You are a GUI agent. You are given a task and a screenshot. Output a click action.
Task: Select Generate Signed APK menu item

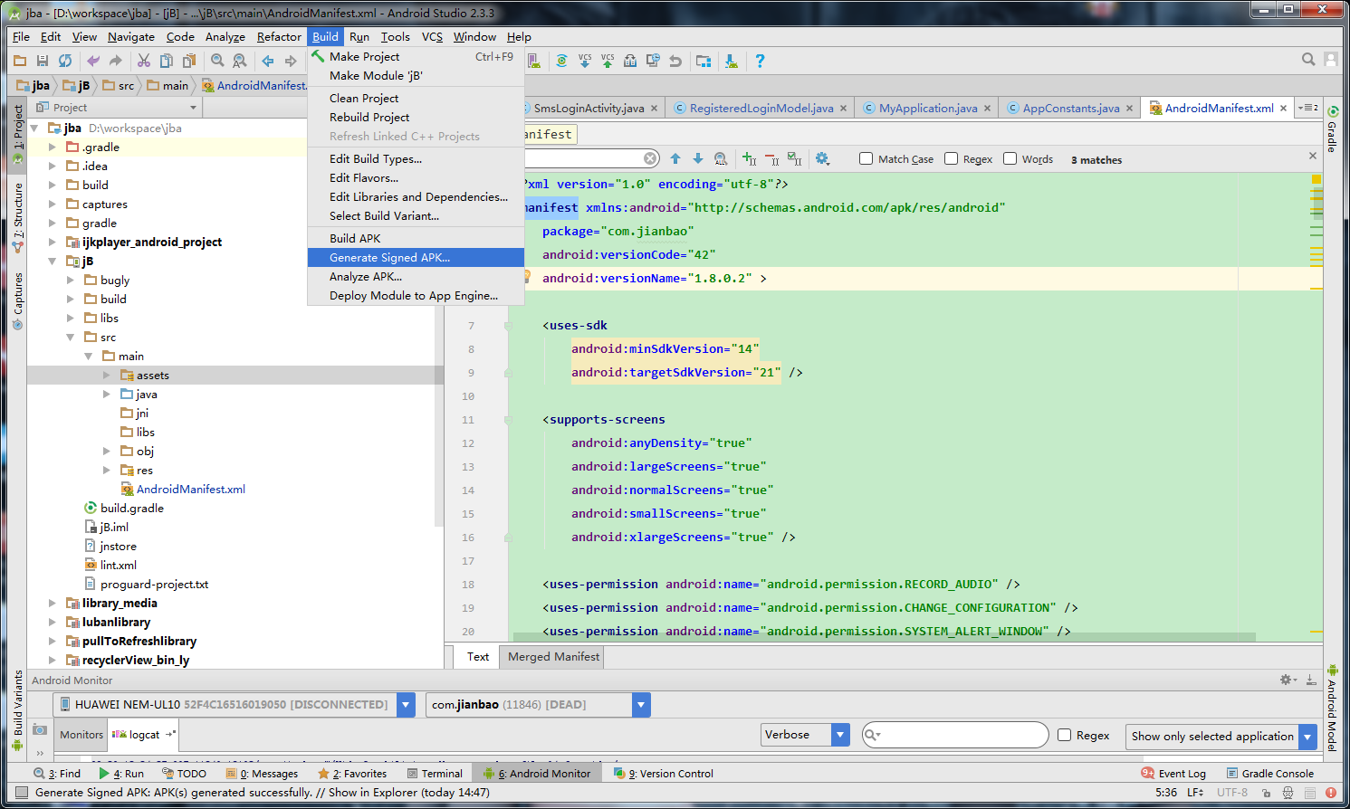point(416,257)
